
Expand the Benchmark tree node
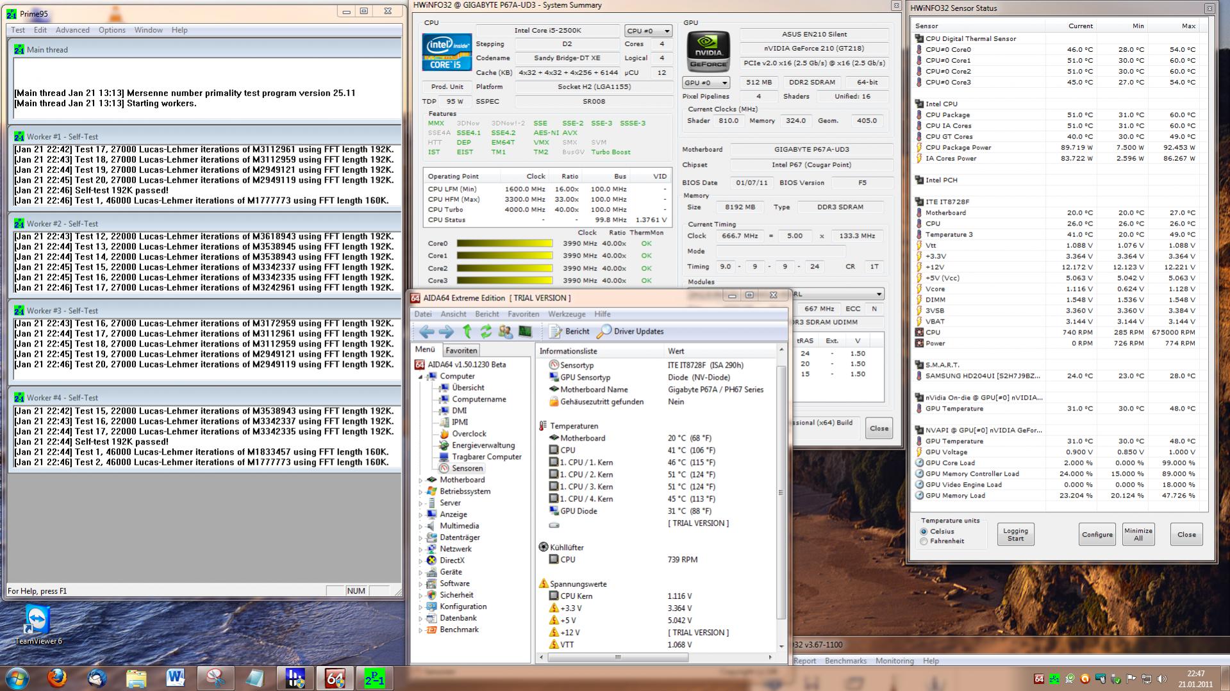421,630
